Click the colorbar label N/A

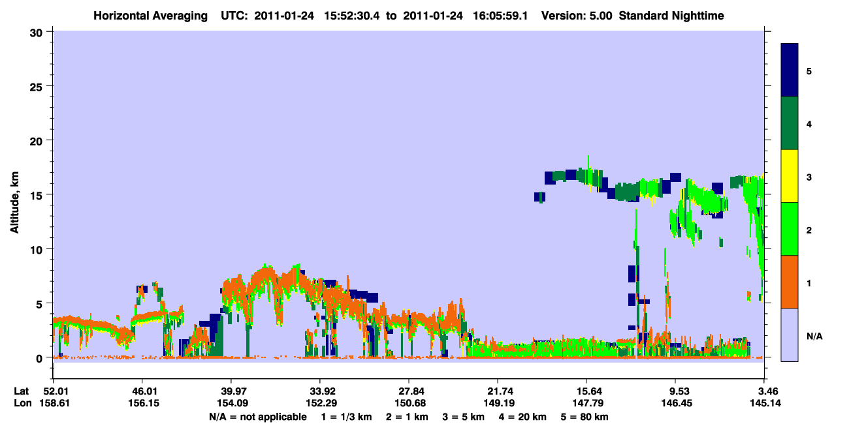[814, 336]
